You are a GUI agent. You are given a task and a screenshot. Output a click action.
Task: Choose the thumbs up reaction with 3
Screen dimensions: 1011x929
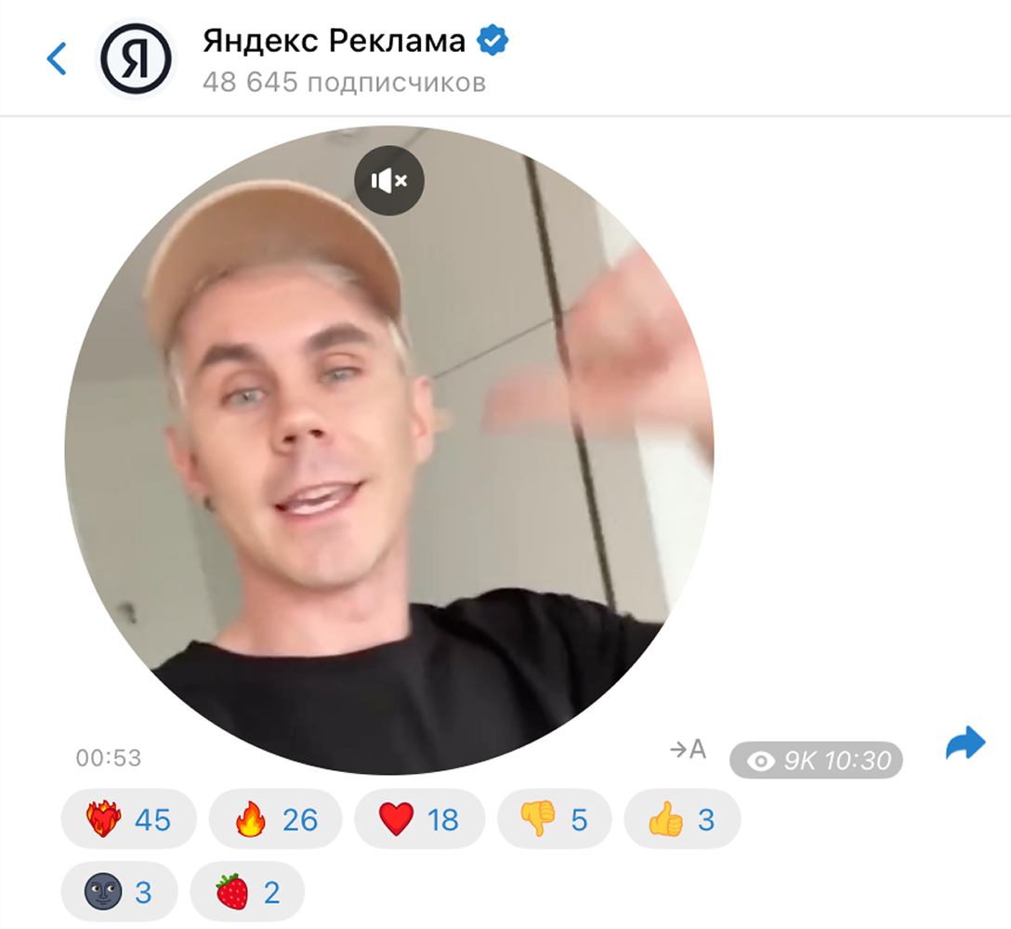682,818
